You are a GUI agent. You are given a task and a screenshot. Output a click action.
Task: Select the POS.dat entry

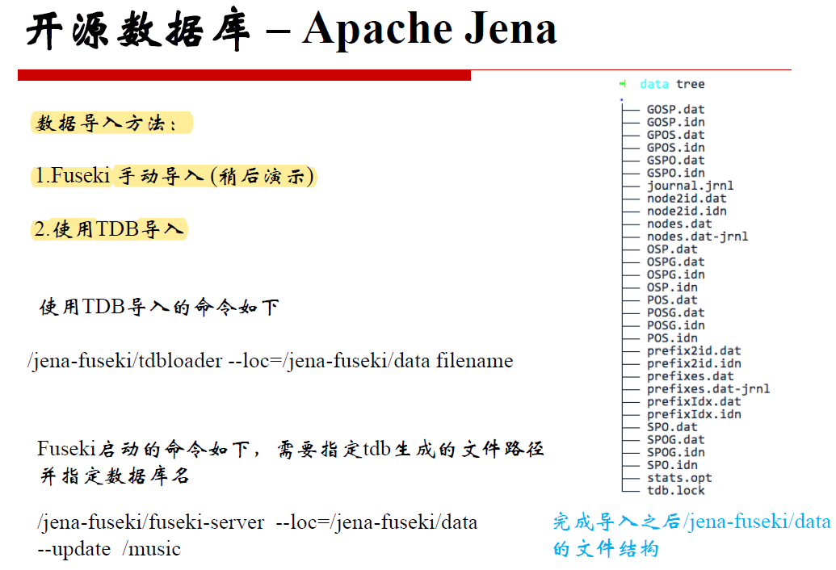(x=672, y=300)
